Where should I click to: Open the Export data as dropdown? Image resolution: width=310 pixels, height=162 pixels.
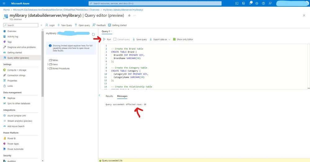pyautogui.click(x=160, y=39)
